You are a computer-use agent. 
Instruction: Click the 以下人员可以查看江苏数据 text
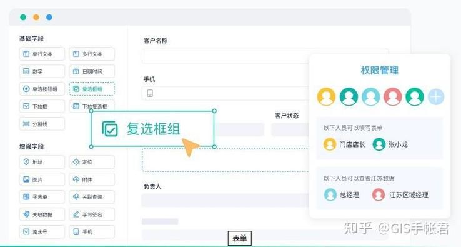pos(359,178)
